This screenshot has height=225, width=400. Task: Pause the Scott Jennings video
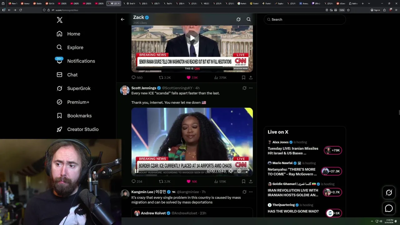point(137,171)
